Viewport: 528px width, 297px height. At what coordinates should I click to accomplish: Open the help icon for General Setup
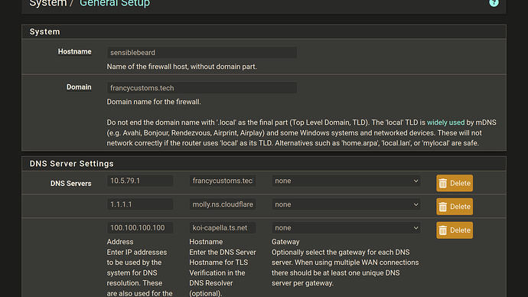pyautogui.click(x=494, y=3)
